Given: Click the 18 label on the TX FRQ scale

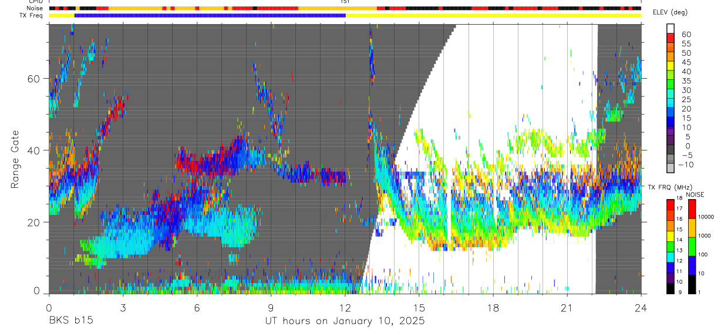Looking at the screenshot, I should tap(680, 199).
